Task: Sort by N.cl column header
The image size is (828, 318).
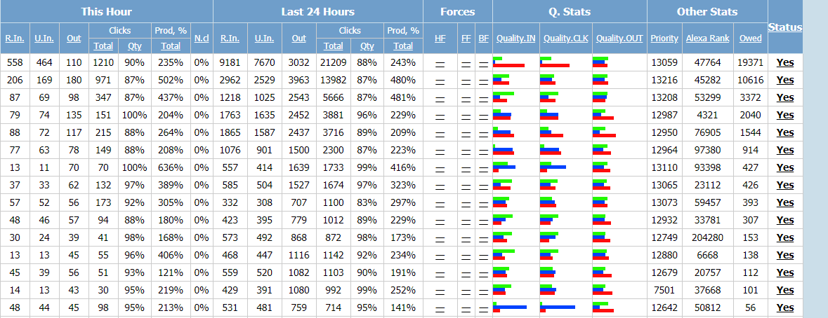Action: 202,38
